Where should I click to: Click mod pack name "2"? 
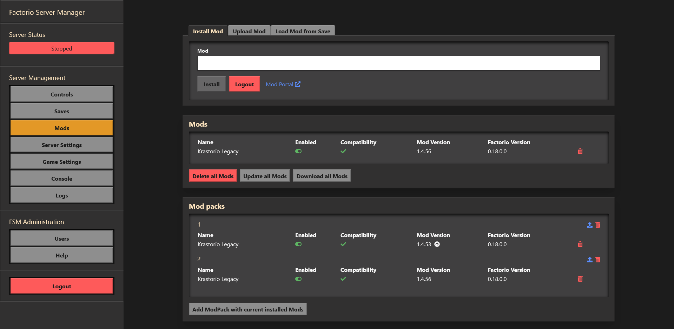pyautogui.click(x=199, y=259)
